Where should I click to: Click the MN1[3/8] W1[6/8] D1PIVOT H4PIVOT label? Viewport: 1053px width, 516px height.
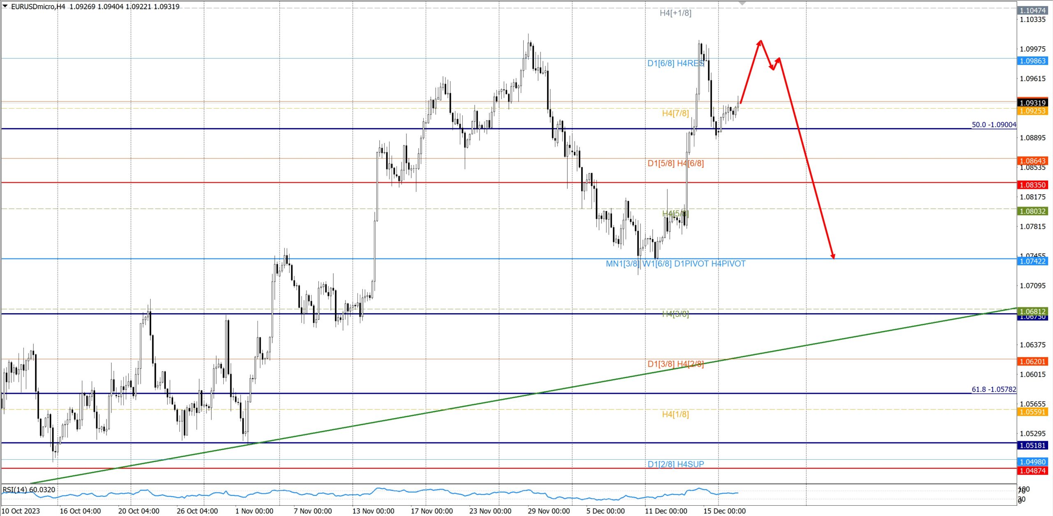click(675, 264)
